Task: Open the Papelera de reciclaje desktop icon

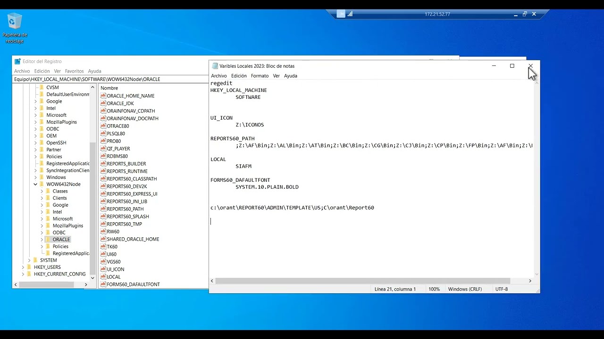Action: pyautogui.click(x=15, y=28)
